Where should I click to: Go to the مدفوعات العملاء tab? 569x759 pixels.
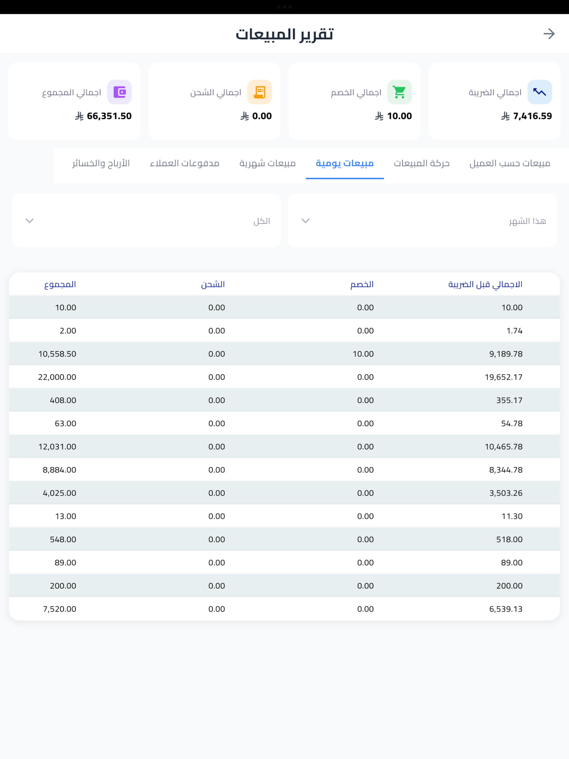click(x=185, y=163)
